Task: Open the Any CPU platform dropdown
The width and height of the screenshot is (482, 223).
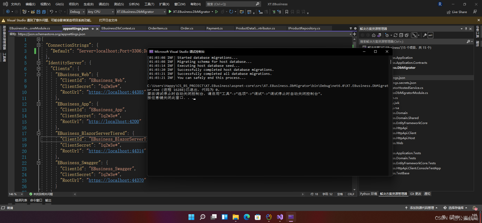Action: pyautogui.click(x=101, y=12)
